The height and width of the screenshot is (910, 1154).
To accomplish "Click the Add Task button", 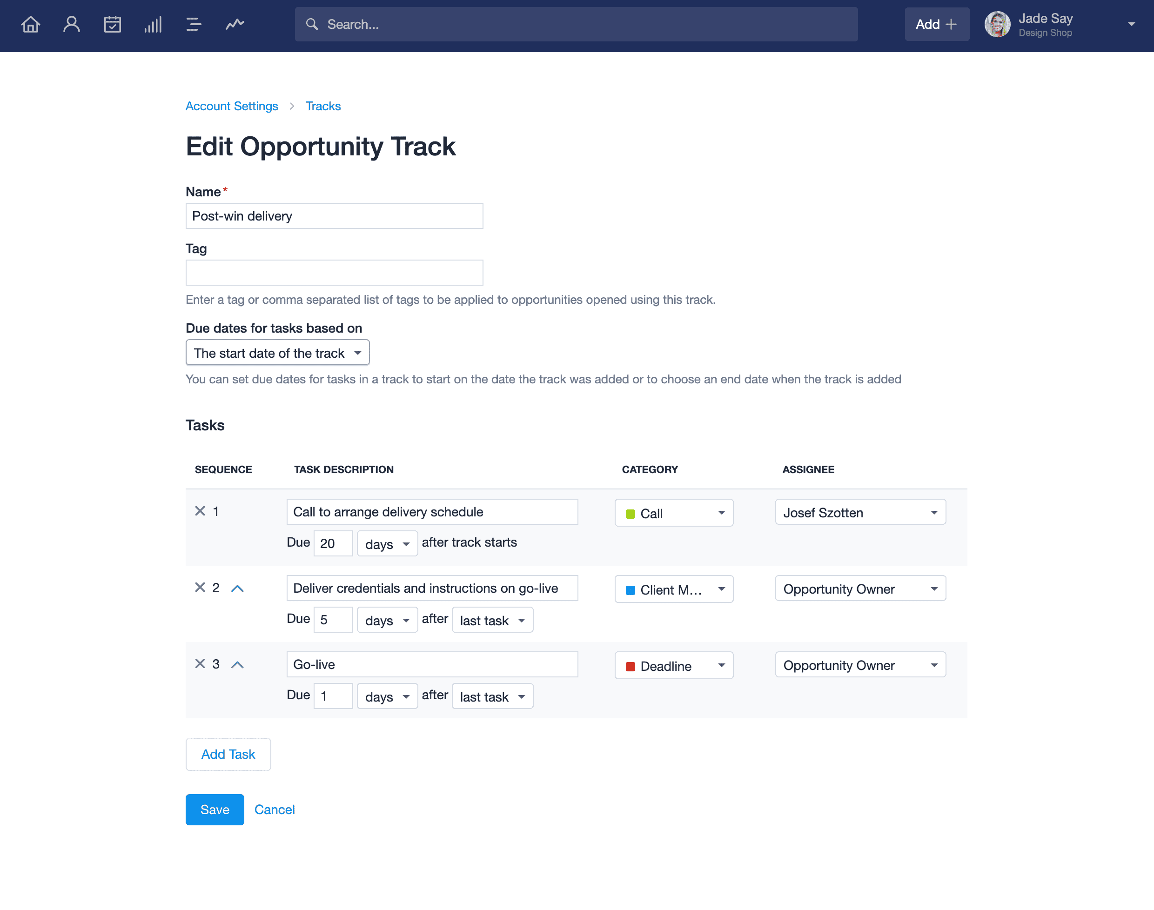I will point(228,754).
